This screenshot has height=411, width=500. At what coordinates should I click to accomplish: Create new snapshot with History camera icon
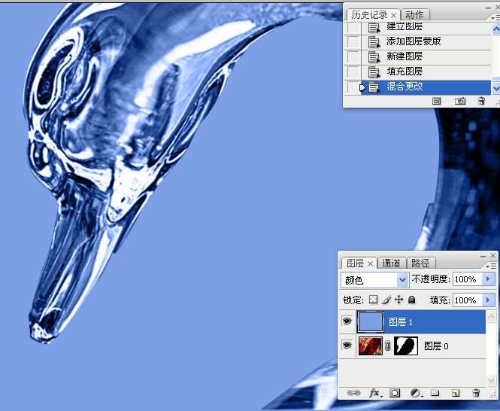tap(460, 101)
